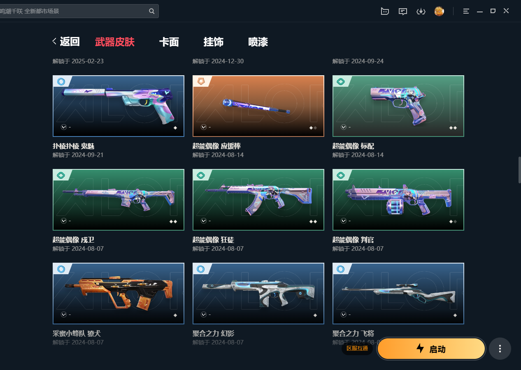Open the hamburger menu icon
This screenshot has height=370, width=521.
pos(466,11)
